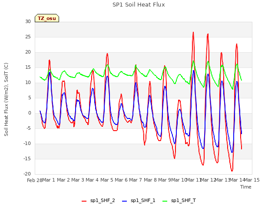Click the chart title SP1 Soil Heat Flux
The height and width of the screenshot is (209, 278).
(139, 4)
